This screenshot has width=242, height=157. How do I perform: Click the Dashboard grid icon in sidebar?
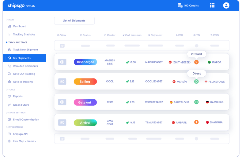[9, 26]
